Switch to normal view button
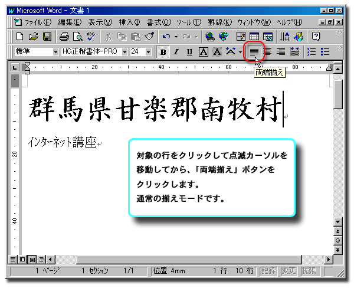Viewport: 354px width, 288px height. pos(13,259)
